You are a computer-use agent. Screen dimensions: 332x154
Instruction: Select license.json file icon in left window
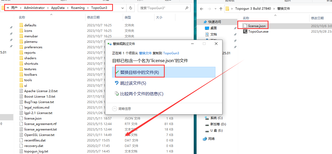tap(21, 118)
